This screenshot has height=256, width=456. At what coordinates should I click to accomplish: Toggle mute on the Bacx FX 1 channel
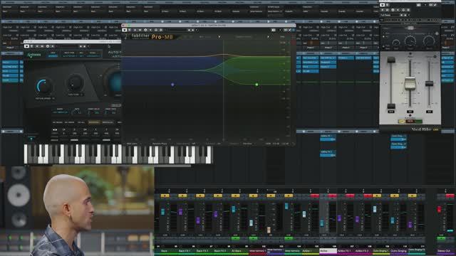[x=182, y=196]
